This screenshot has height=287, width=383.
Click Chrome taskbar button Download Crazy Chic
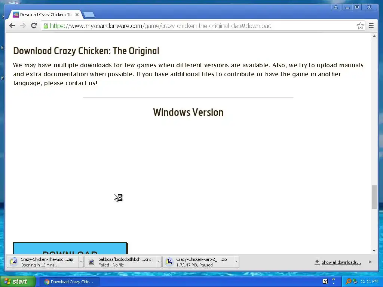(70, 282)
